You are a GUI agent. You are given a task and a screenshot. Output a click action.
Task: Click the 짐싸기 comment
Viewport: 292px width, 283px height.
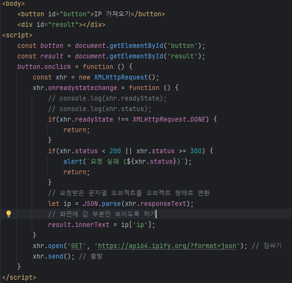(x=267, y=246)
